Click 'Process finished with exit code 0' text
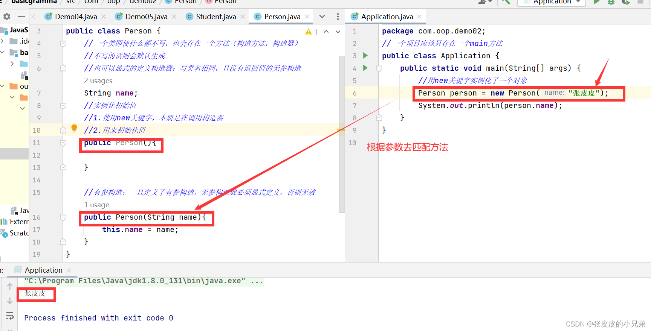Image resolution: width=651 pixels, height=331 pixels. pos(99,318)
